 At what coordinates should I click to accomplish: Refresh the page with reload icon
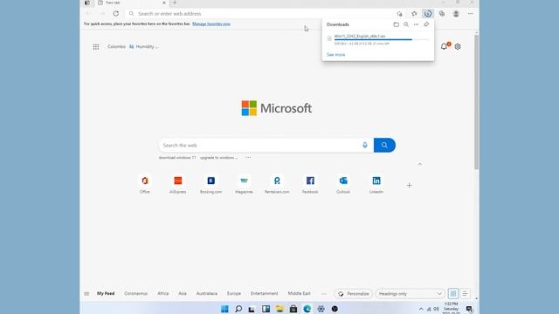point(116,14)
